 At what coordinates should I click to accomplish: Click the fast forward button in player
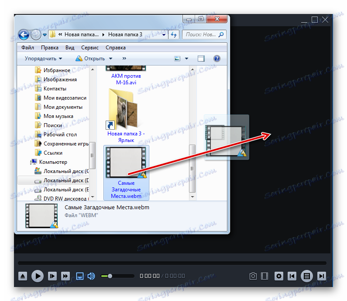pos(65,276)
